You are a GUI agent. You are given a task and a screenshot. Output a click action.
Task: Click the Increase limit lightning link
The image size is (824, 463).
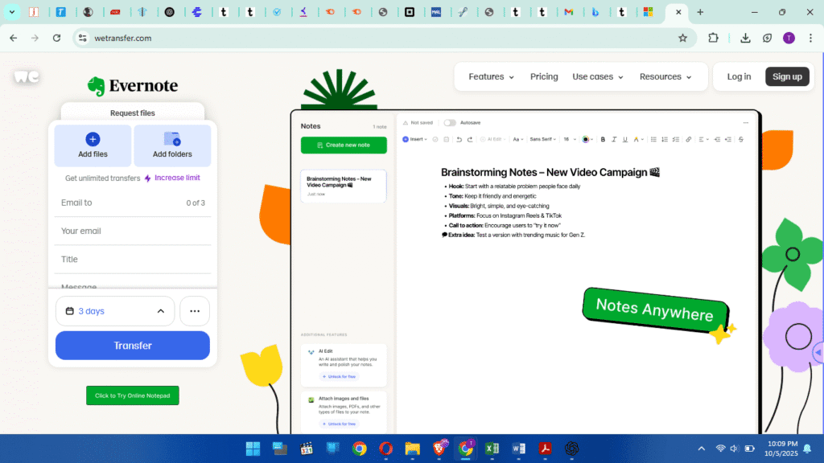[x=172, y=178]
